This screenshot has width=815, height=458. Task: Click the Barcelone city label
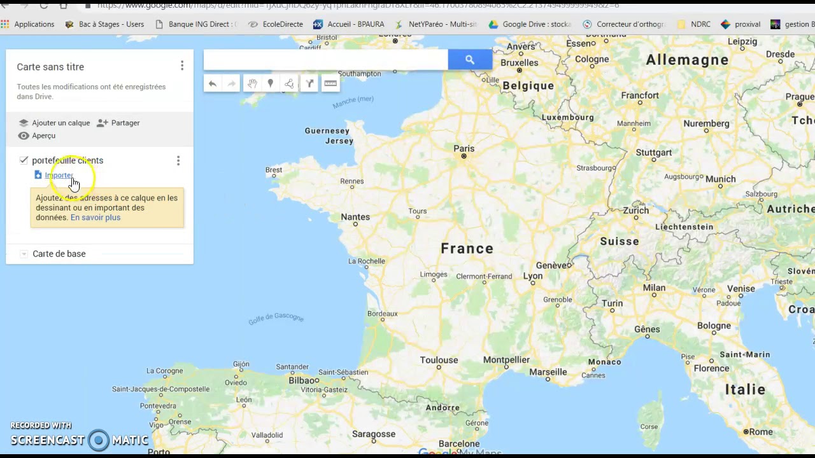pos(459,444)
